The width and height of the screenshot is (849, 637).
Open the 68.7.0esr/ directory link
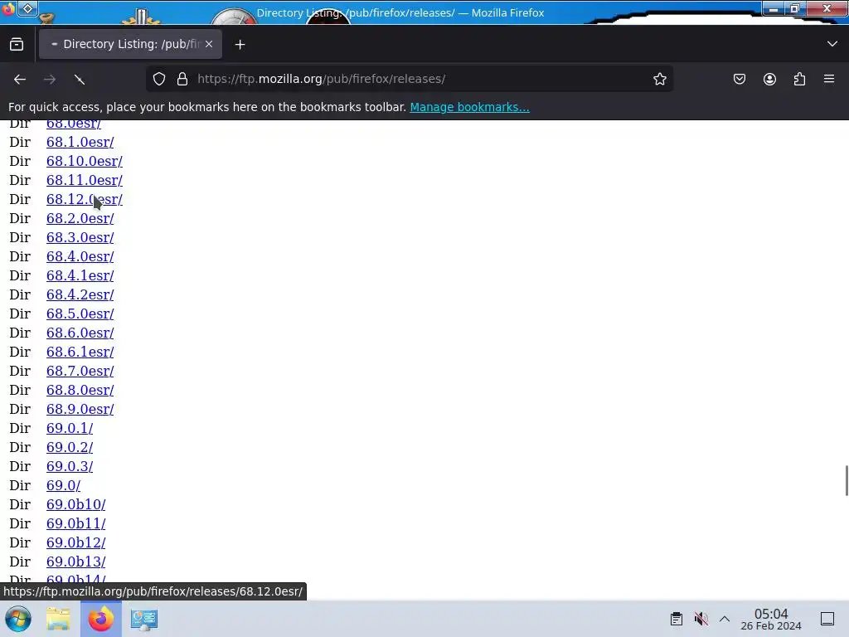80,371
